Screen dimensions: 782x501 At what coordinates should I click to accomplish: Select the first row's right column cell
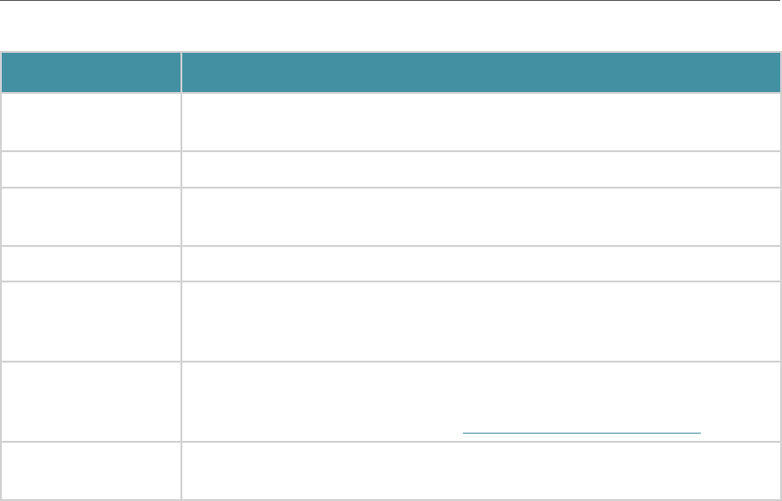[x=480, y=121]
